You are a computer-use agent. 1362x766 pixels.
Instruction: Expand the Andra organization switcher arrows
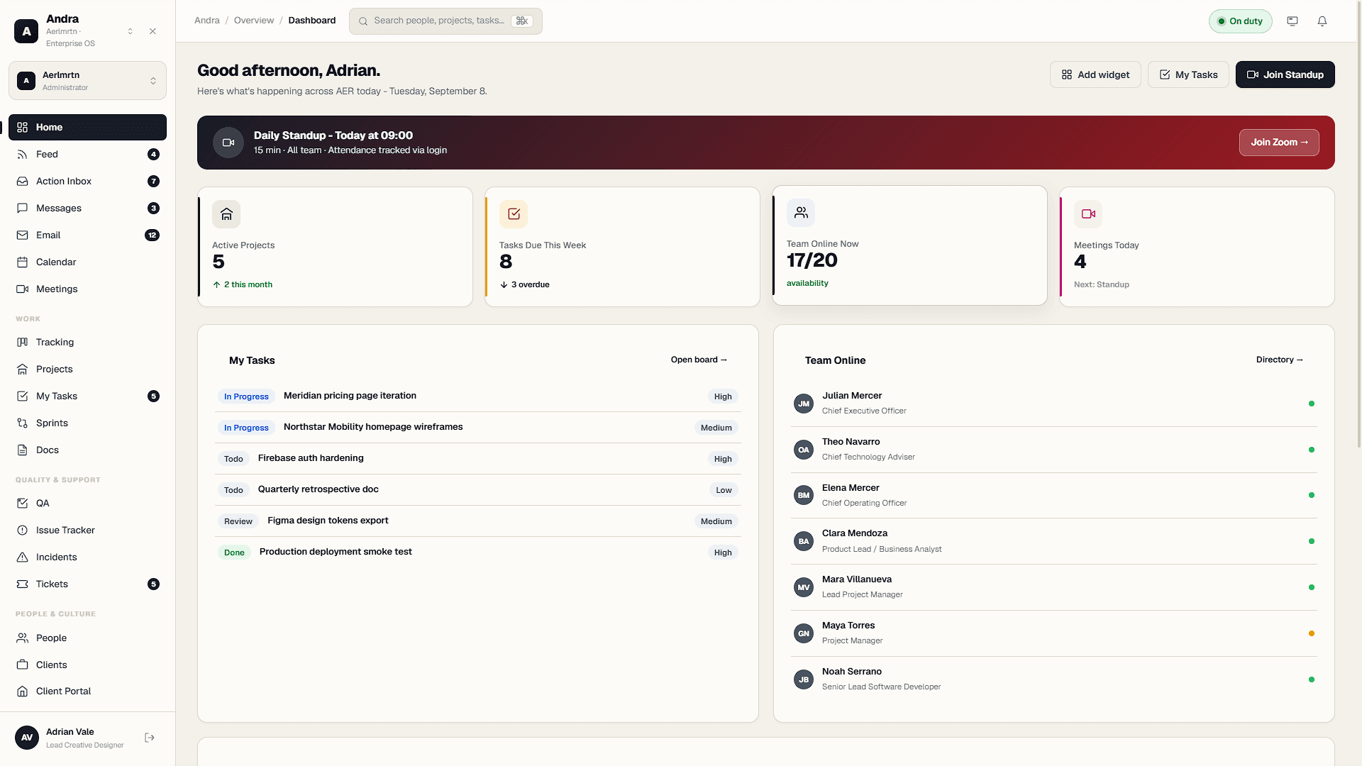pyautogui.click(x=131, y=31)
